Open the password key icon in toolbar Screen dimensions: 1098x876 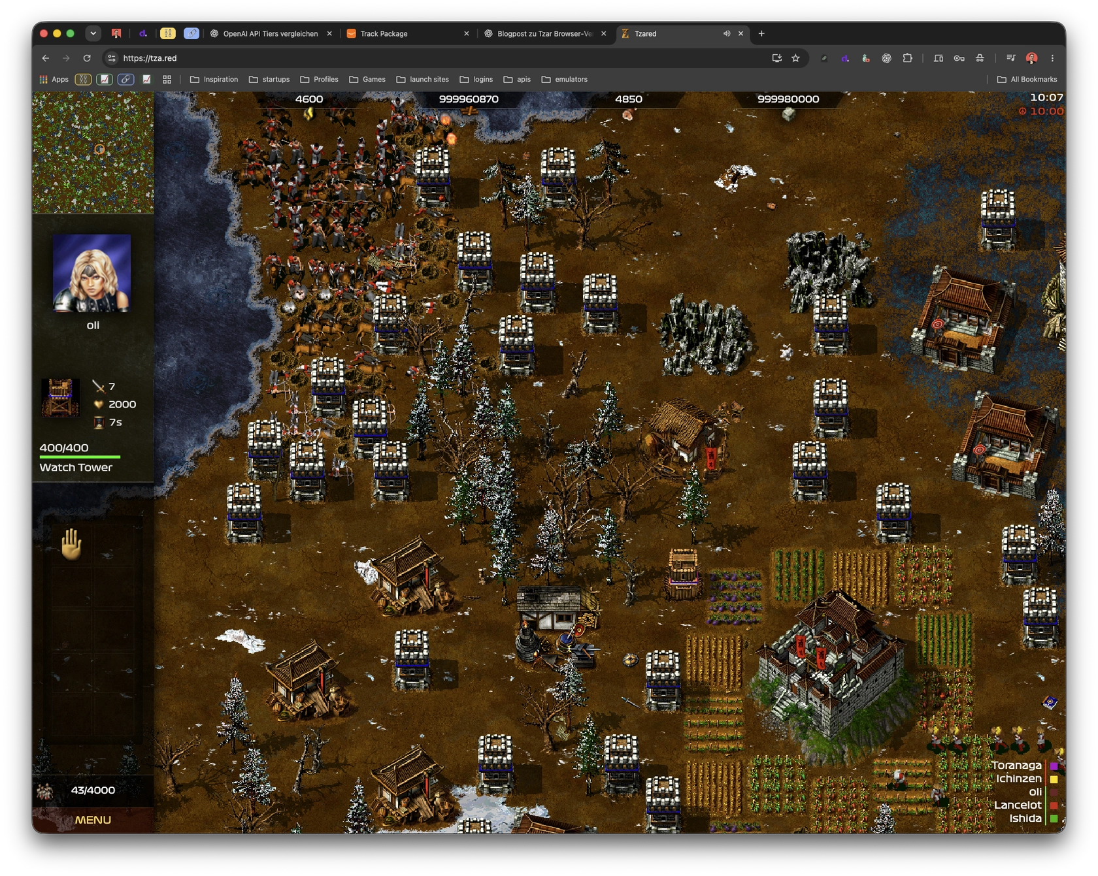point(959,58)
